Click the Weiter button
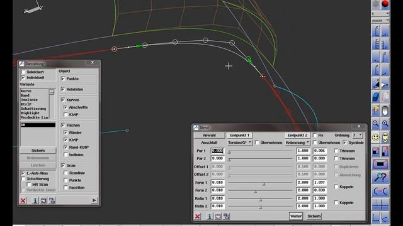This screenshot has height=226, width=403. coord(296,216)
